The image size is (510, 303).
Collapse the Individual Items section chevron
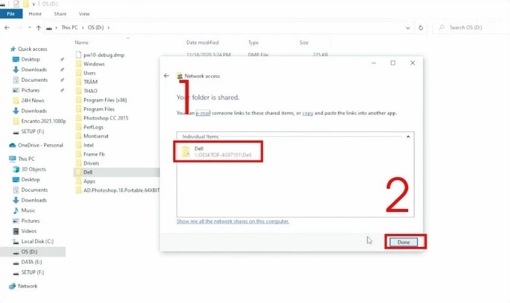[x=408, y=136]
